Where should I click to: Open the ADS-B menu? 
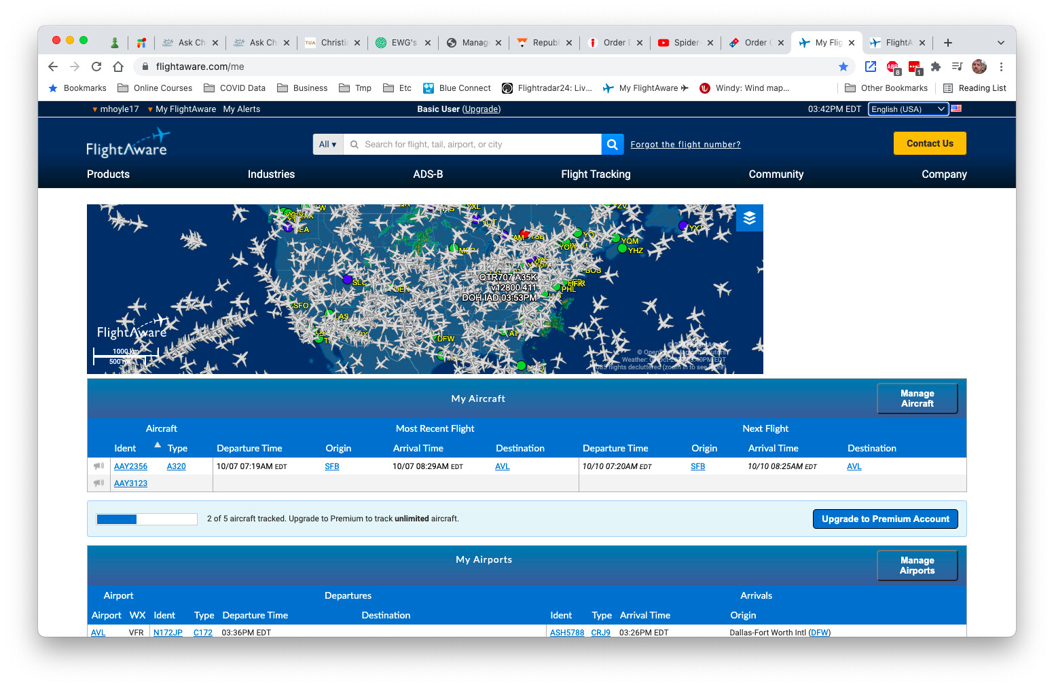428,174
